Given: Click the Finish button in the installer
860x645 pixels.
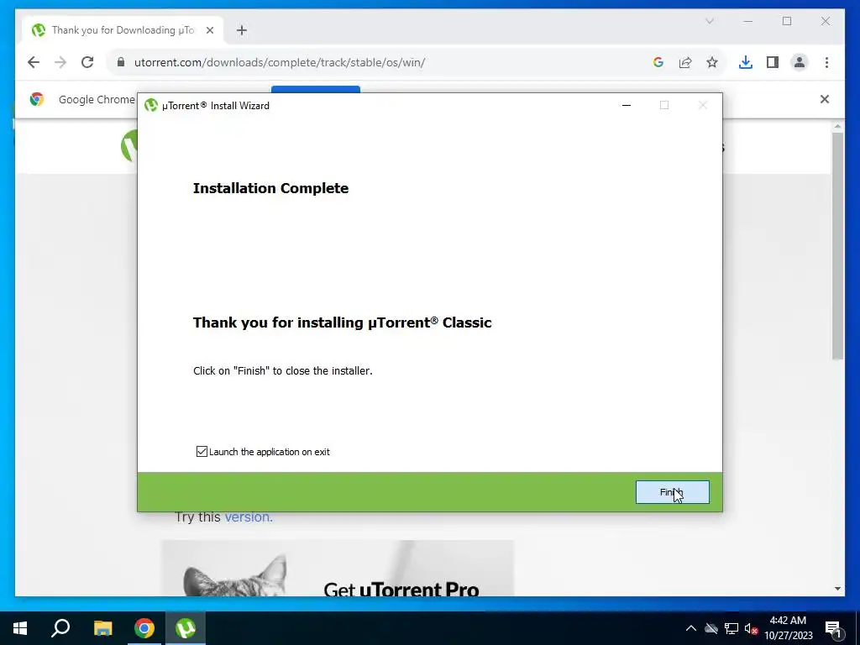Looking at the screenshot, I should pyautogui.click(x=672, y=492).
